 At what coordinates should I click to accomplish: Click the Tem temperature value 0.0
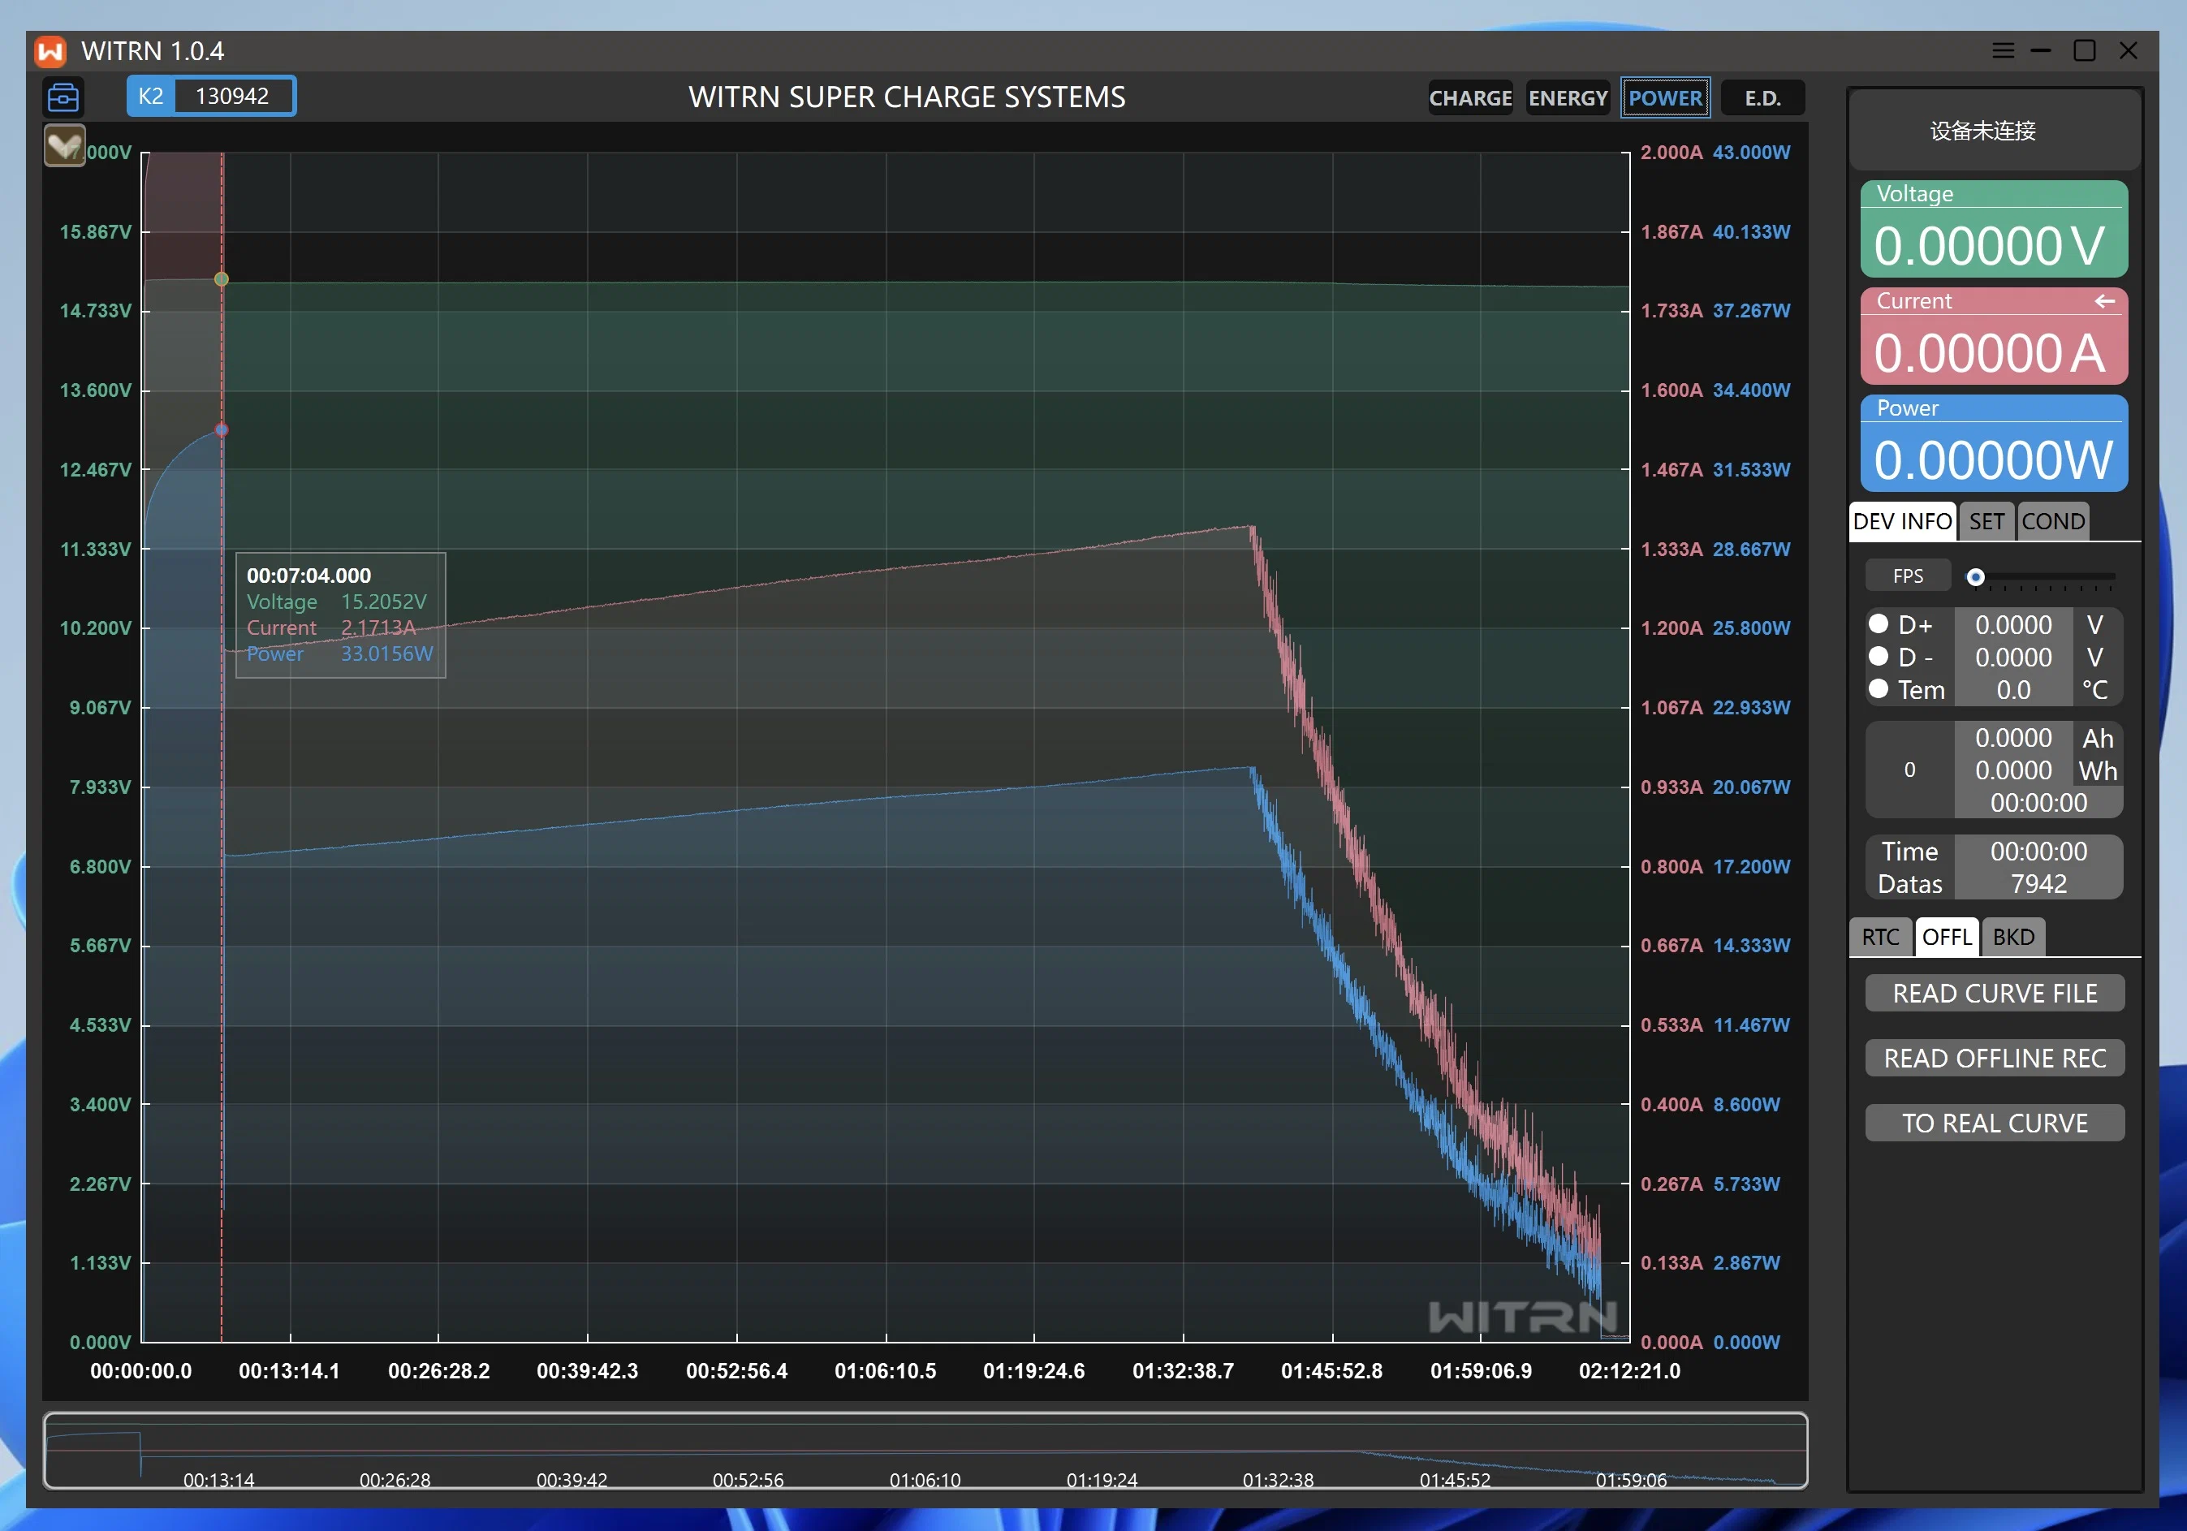(2013, 690)
